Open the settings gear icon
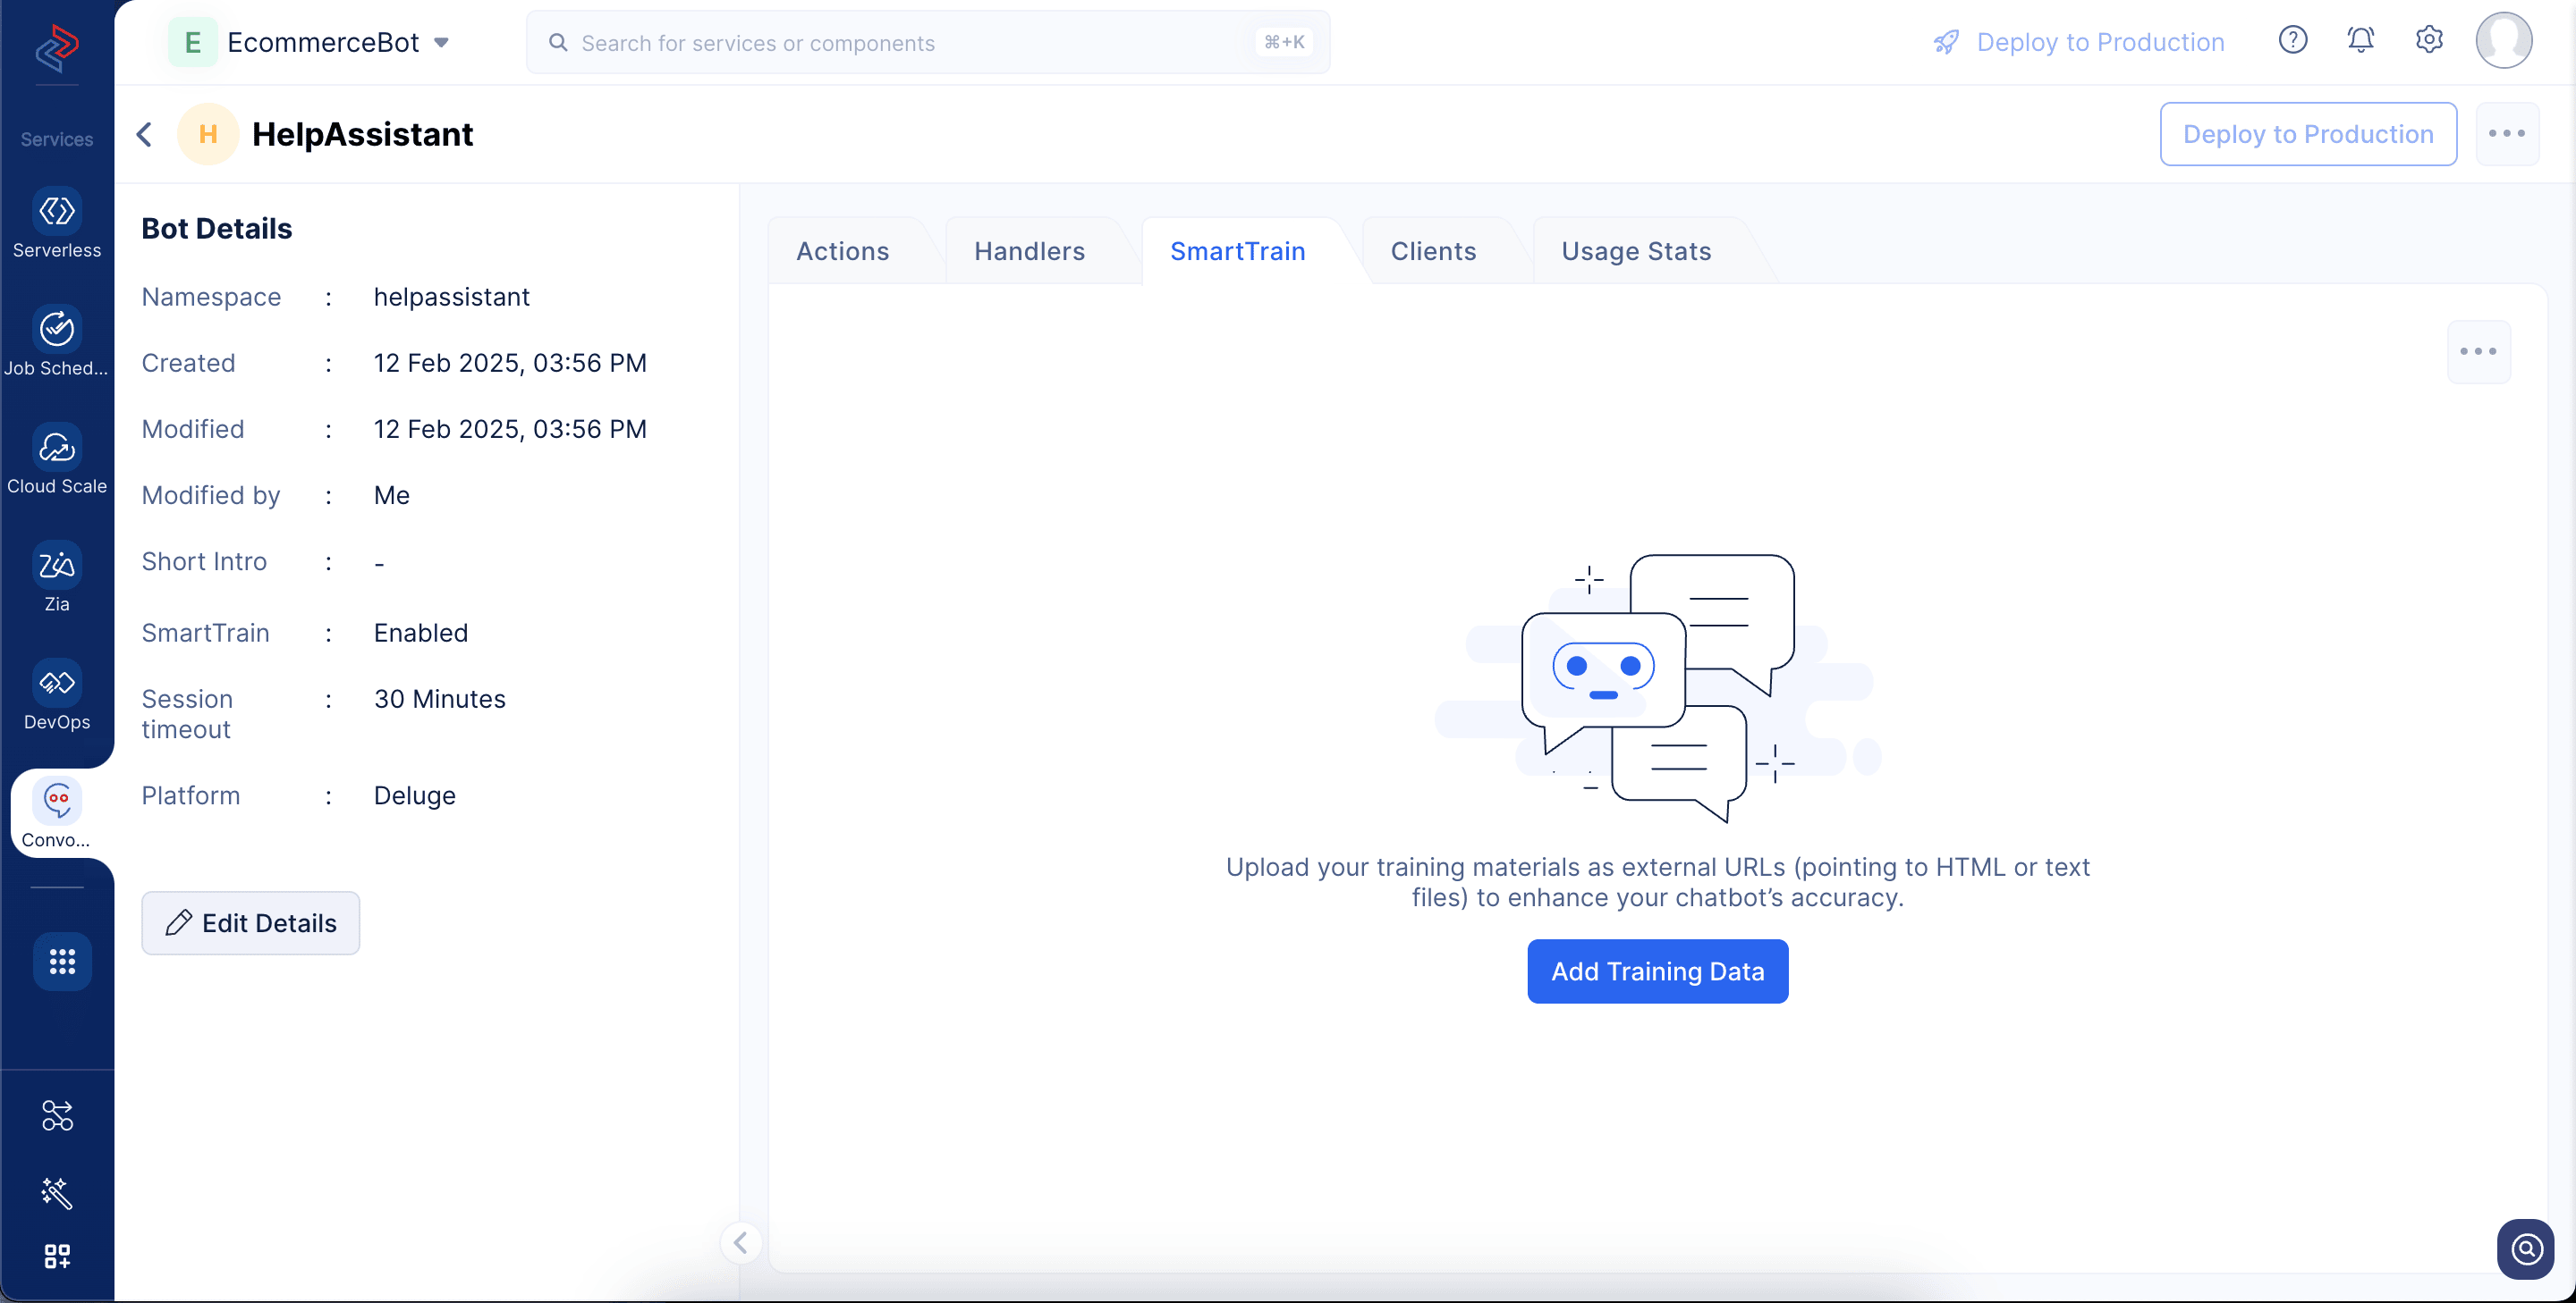 2428,41
